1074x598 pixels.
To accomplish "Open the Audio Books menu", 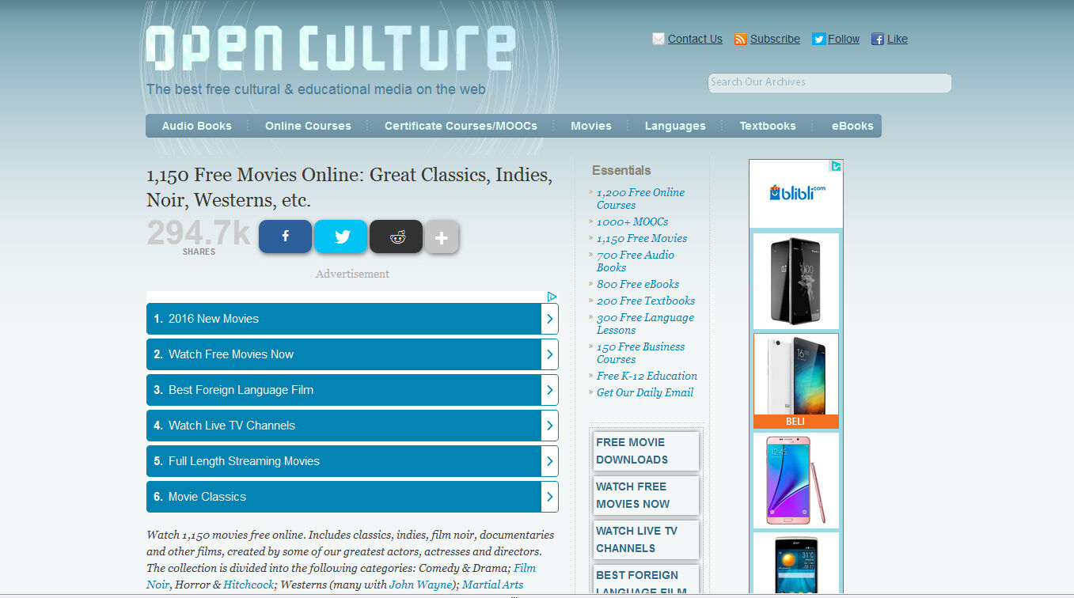I will pos(197,126).
